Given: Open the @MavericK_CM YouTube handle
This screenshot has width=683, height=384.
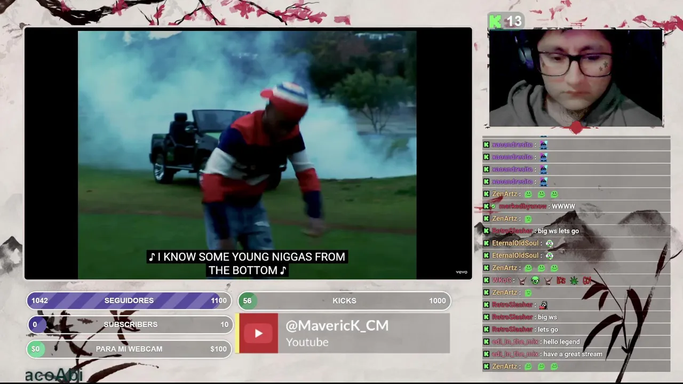Looking at the screenshot, I should (337, 326).
